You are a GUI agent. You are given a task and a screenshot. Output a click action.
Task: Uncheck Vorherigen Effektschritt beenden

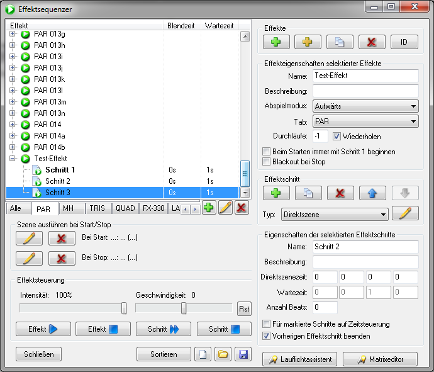click(266, 335)
